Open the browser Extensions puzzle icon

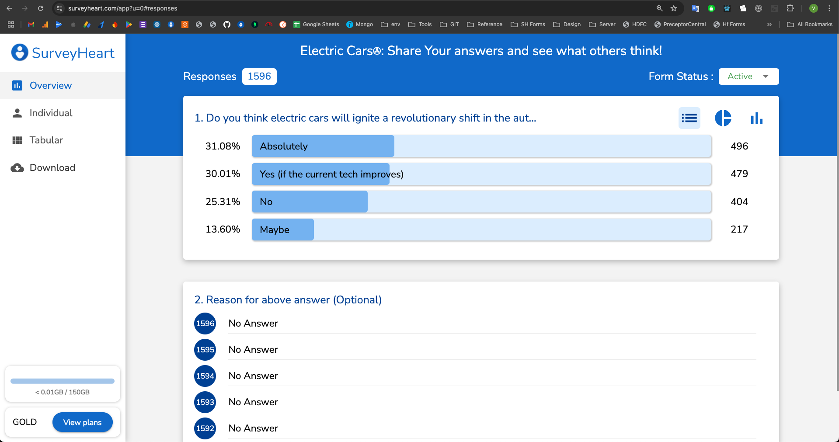790,8
